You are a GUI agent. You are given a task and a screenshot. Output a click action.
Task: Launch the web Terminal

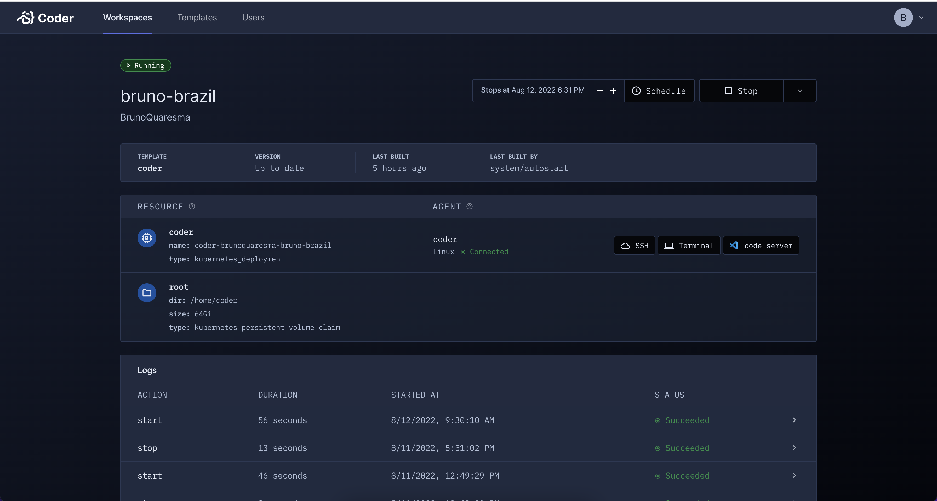(689, 246)
